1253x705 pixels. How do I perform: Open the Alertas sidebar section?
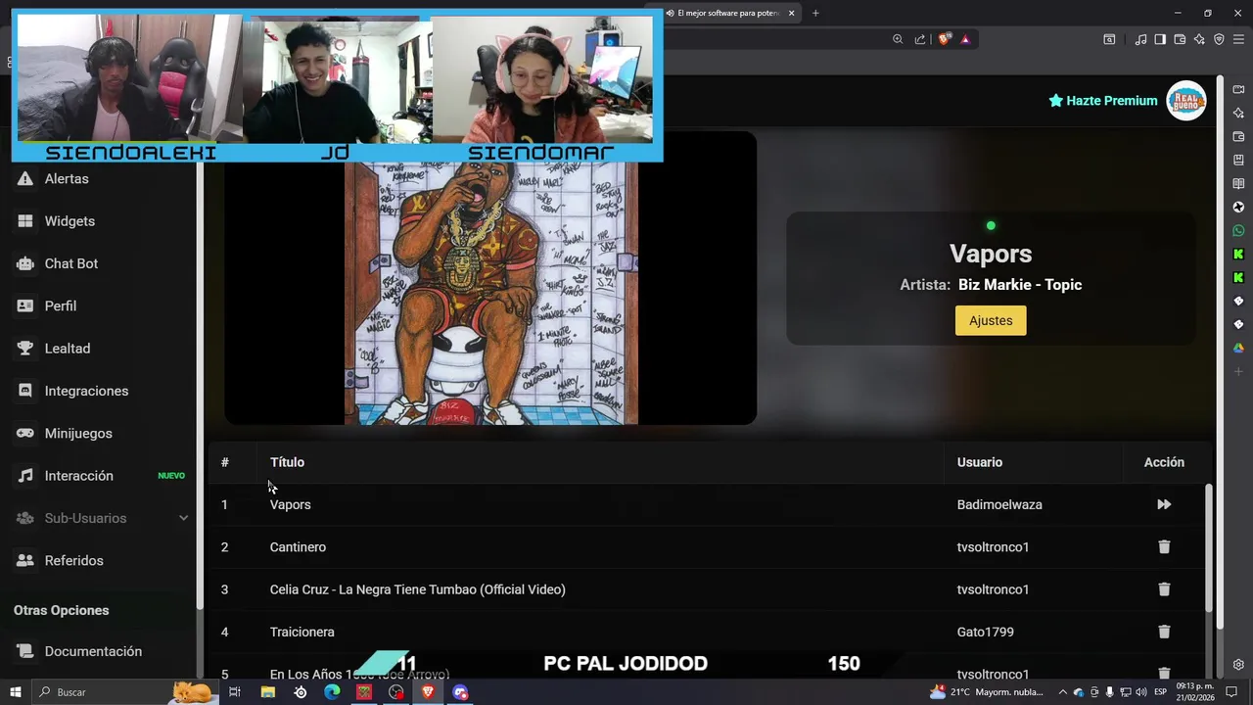point(67,179)
